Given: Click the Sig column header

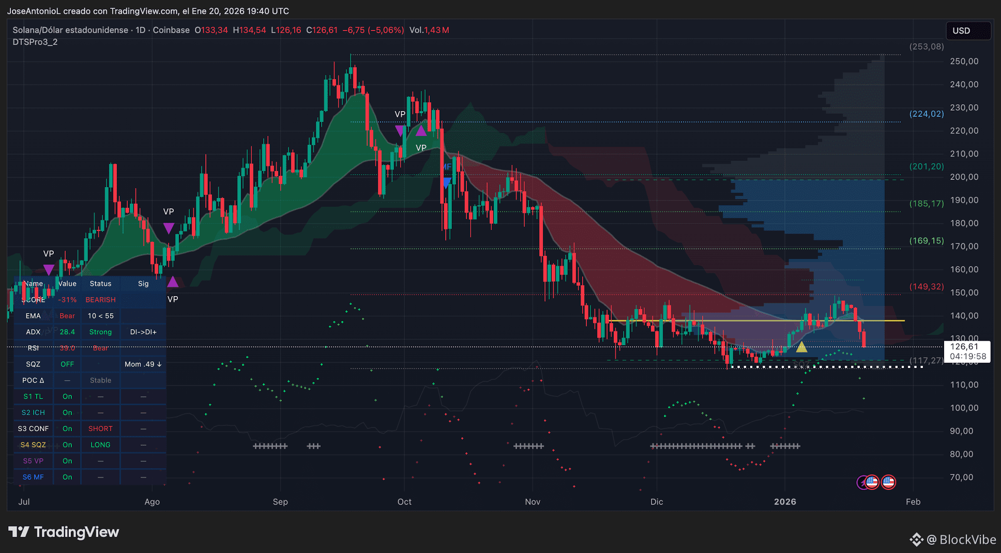Looking at the screenshot, I should click(x=143, y=284).
